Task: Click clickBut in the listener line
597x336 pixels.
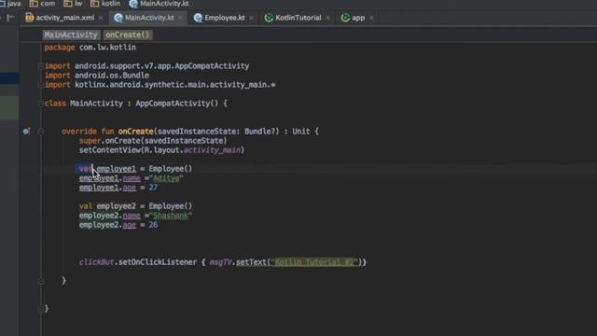Action: tap(96, 262)
